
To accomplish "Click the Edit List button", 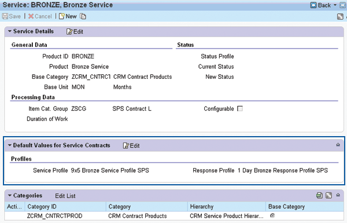I will 65,196.
